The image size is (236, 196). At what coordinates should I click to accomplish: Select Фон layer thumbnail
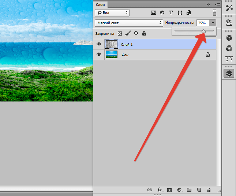pos(112,55)
